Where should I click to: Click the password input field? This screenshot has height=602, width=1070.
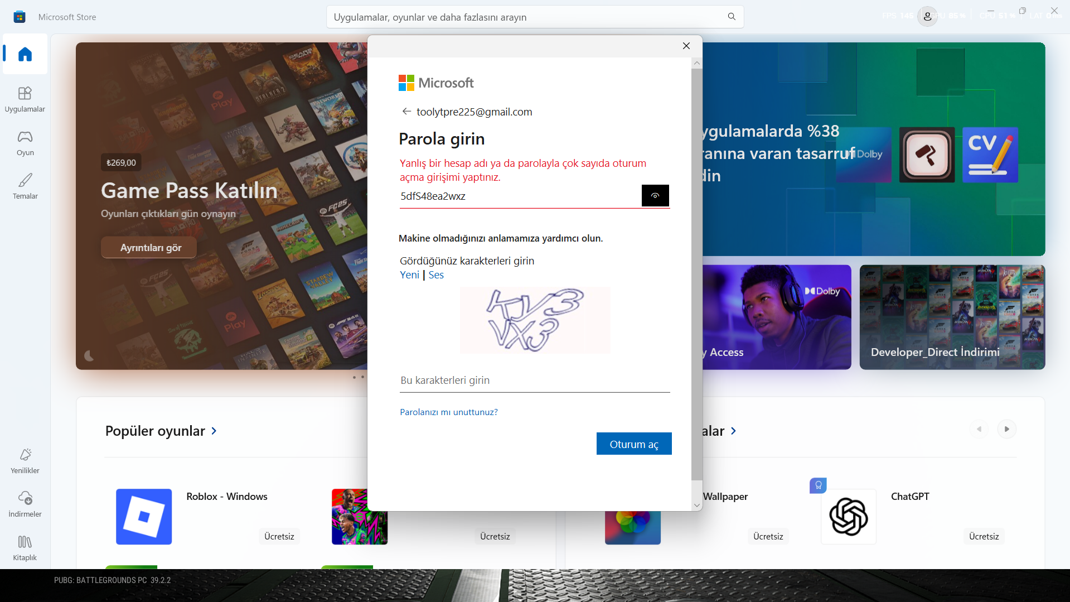520,196
